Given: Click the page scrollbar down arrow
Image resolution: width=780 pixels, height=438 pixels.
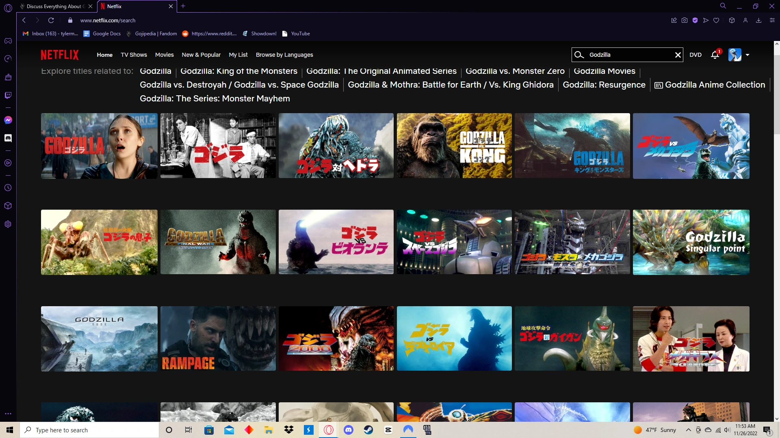Looking at the screenshot, I should coord(777,419).
